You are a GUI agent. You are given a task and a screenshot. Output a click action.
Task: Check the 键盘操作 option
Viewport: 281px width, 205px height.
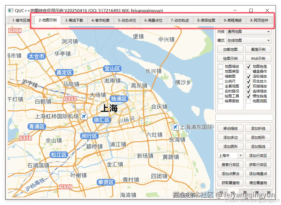(x=249, y=71)
